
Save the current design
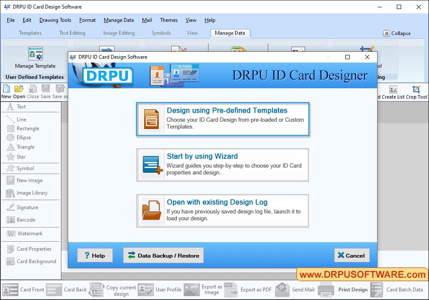click(x=45, y=91)
